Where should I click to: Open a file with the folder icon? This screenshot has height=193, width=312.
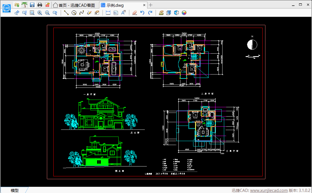[x=17, y=5]
